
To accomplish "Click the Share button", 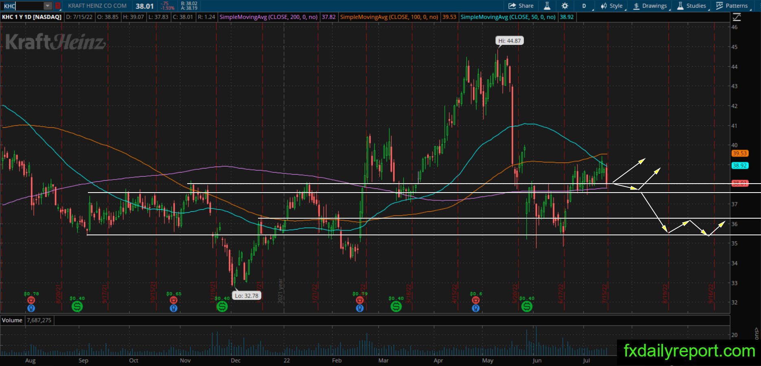I will click(521, 6).
